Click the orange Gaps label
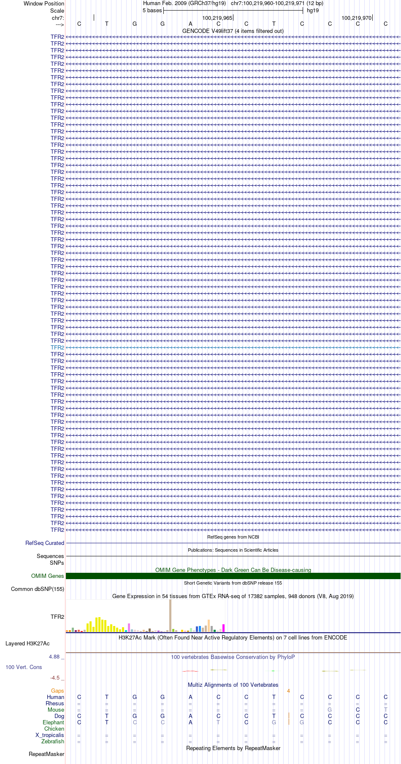401x764 pixels. click(x=58, y=691)
